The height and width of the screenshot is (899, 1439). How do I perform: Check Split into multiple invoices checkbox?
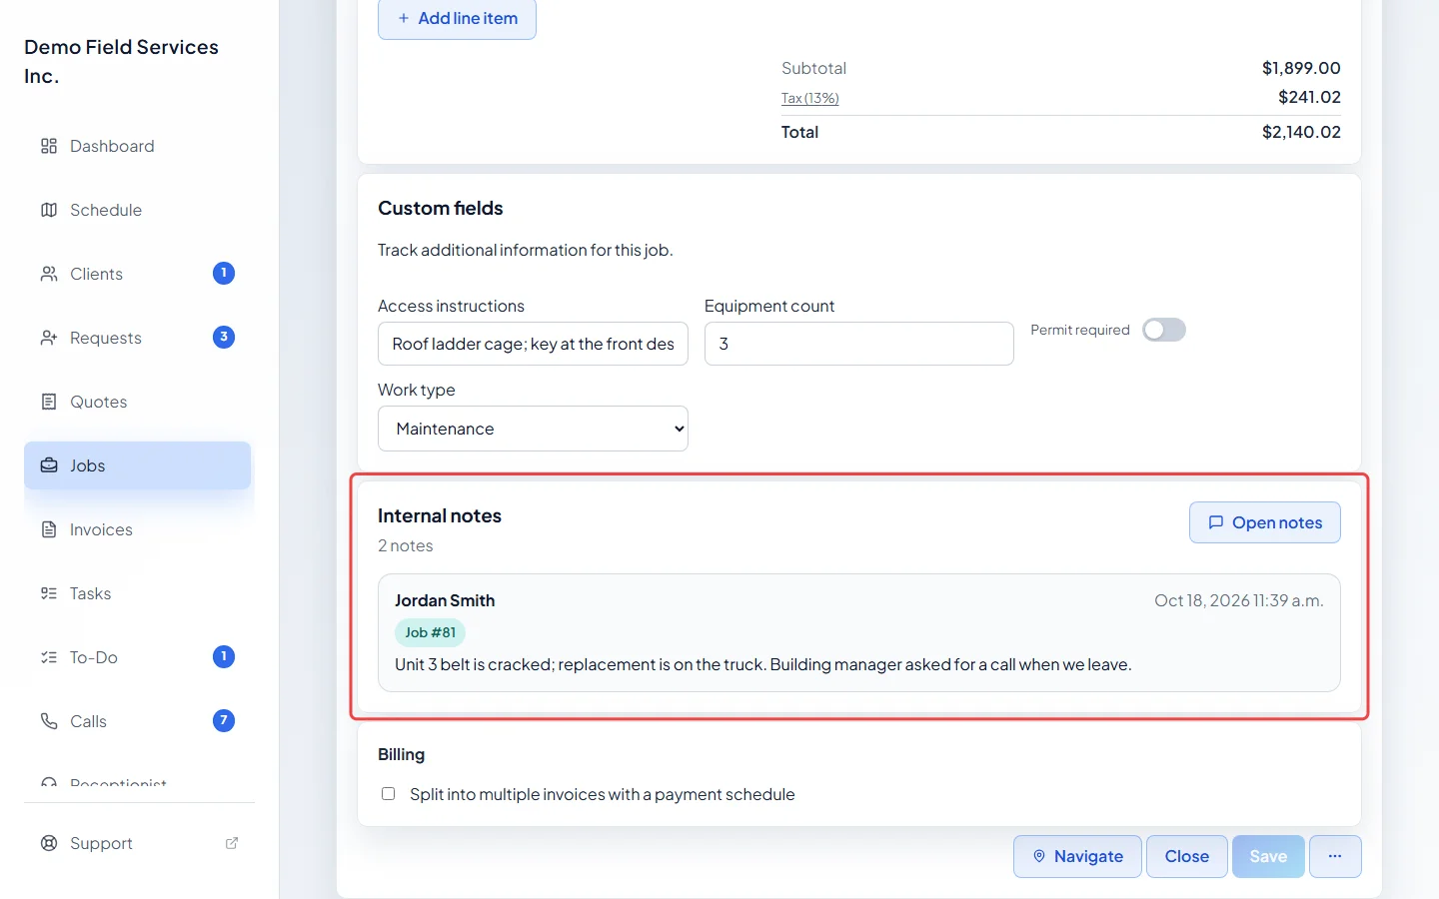[388, 794]
